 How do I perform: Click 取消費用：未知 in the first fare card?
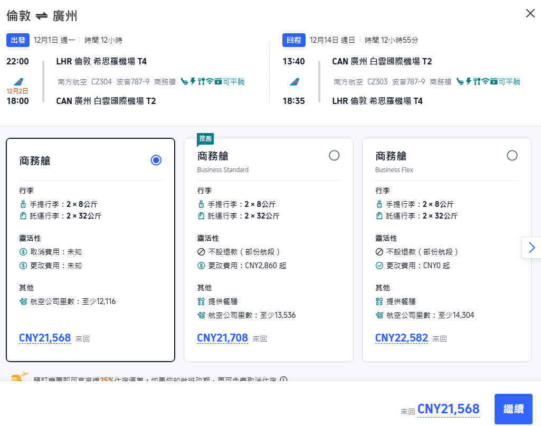click(56, 252)
